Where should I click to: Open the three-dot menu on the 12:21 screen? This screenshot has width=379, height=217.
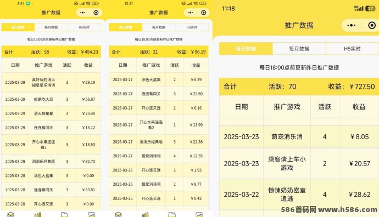click(190, 13)
